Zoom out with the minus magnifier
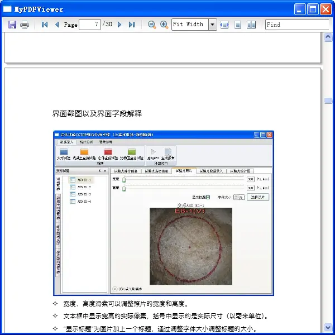This screenshot has width=335, height=335. tap(152, 25)
